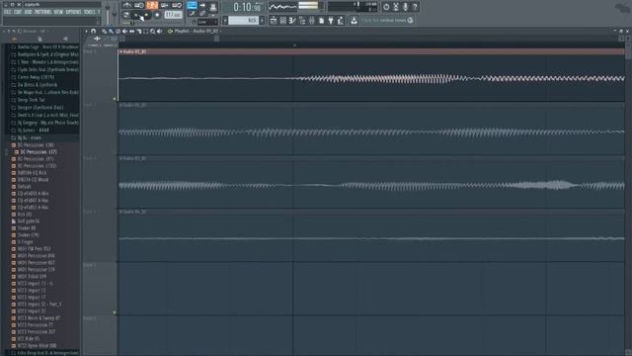Click the plugin picker plug icon

pos(331,20)
